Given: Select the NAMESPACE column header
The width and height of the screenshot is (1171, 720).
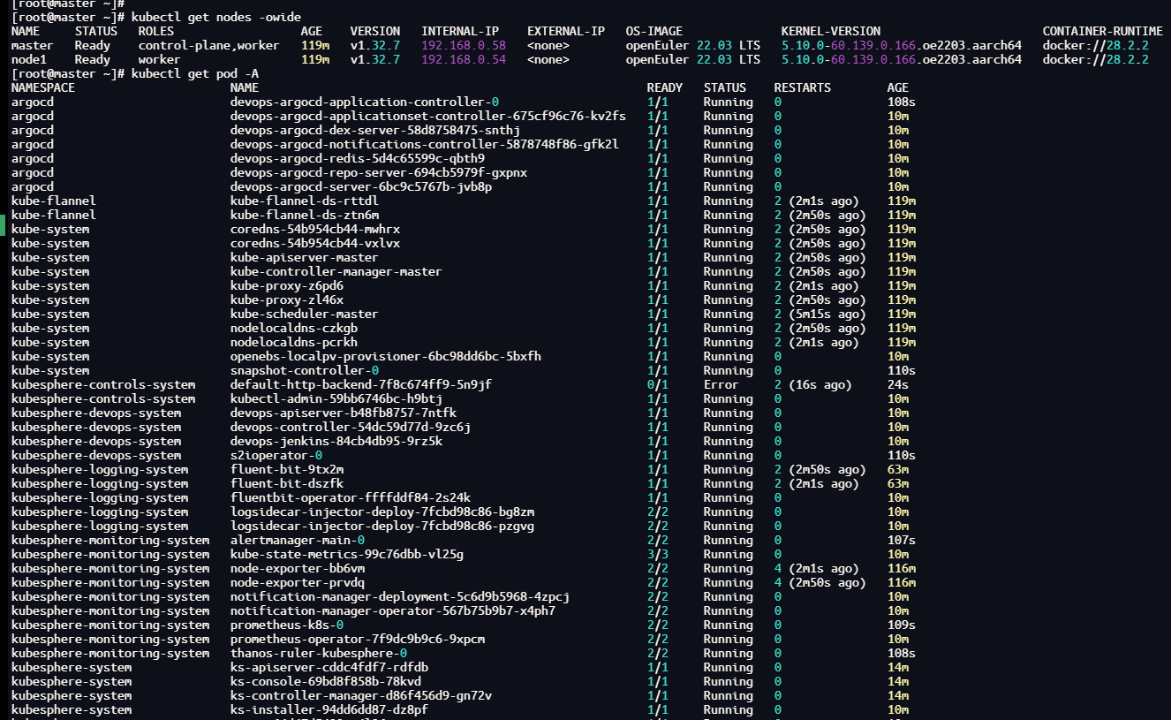Looking at the screenshot, I should [43, 88].
